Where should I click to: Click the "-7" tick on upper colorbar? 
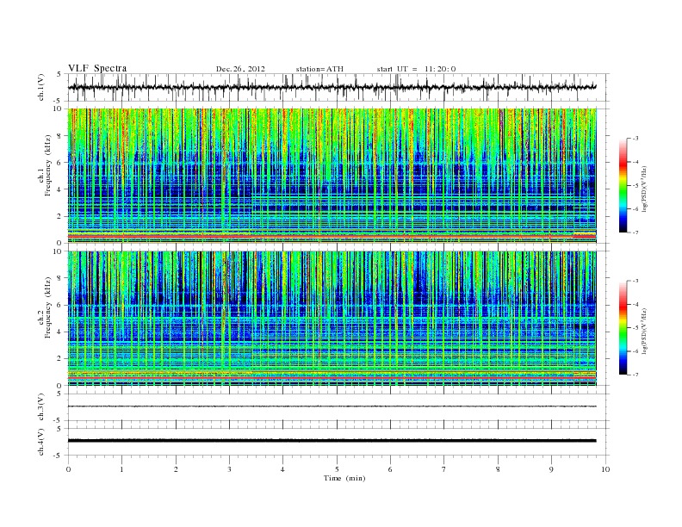point(635,232)
